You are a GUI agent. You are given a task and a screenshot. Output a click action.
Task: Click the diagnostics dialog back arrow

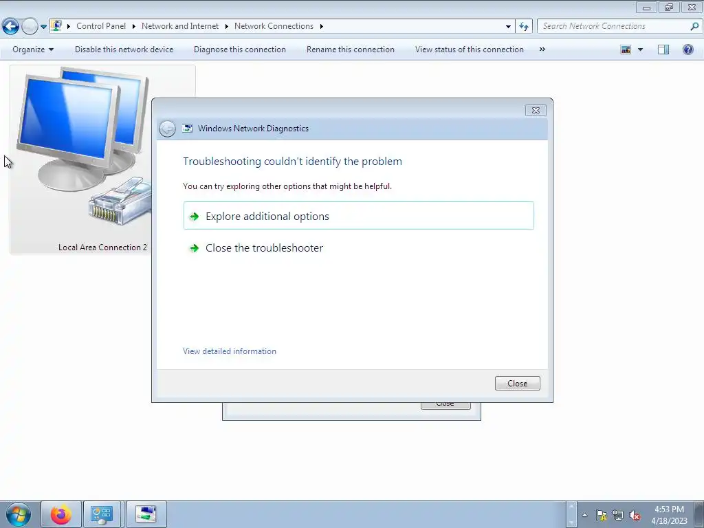tap(167, 129)
